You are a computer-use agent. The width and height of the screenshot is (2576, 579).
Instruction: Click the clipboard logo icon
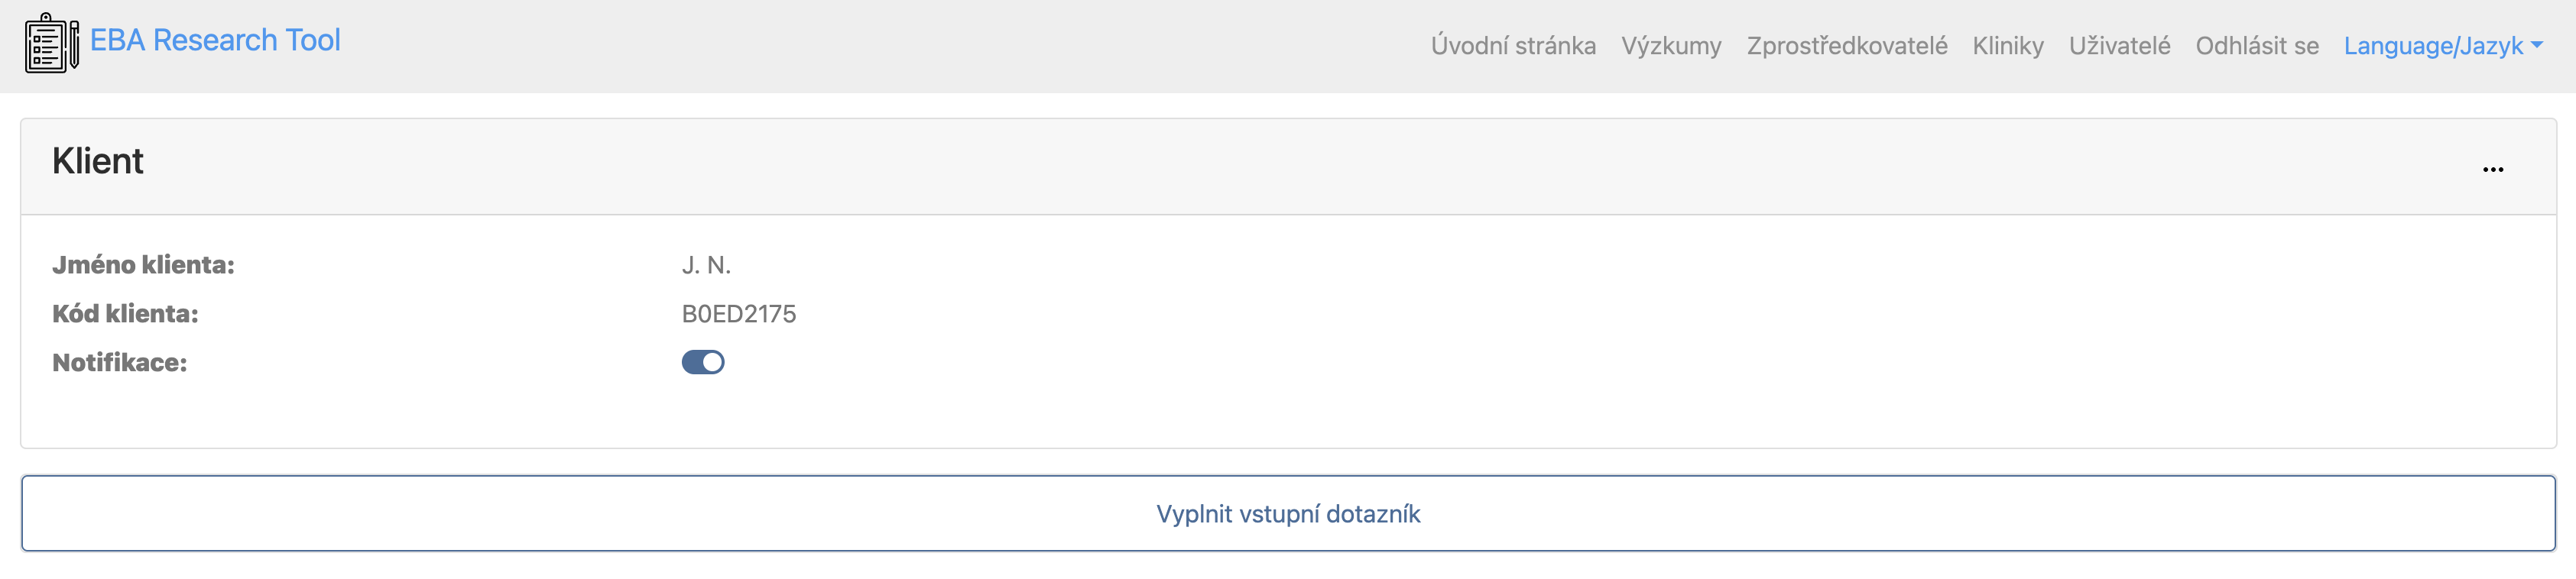tap(52, 43)
